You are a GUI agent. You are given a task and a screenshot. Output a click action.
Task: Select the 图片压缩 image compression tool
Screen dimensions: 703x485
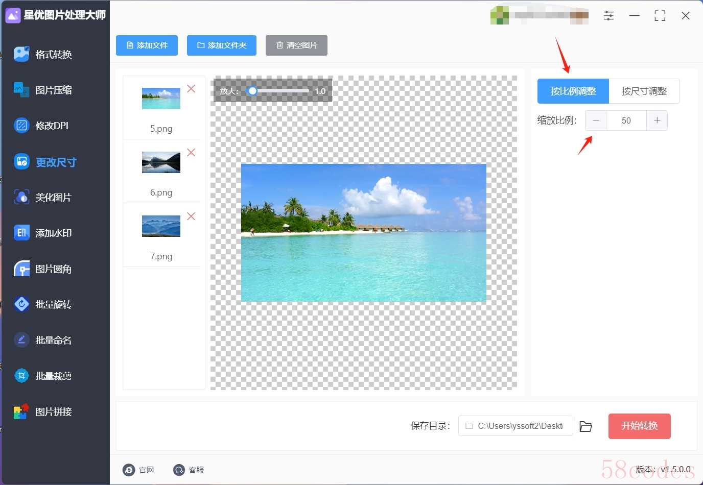[43, 90]
